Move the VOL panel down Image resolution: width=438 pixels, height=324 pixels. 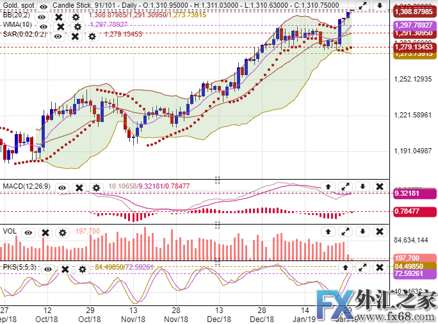point(362,230)
